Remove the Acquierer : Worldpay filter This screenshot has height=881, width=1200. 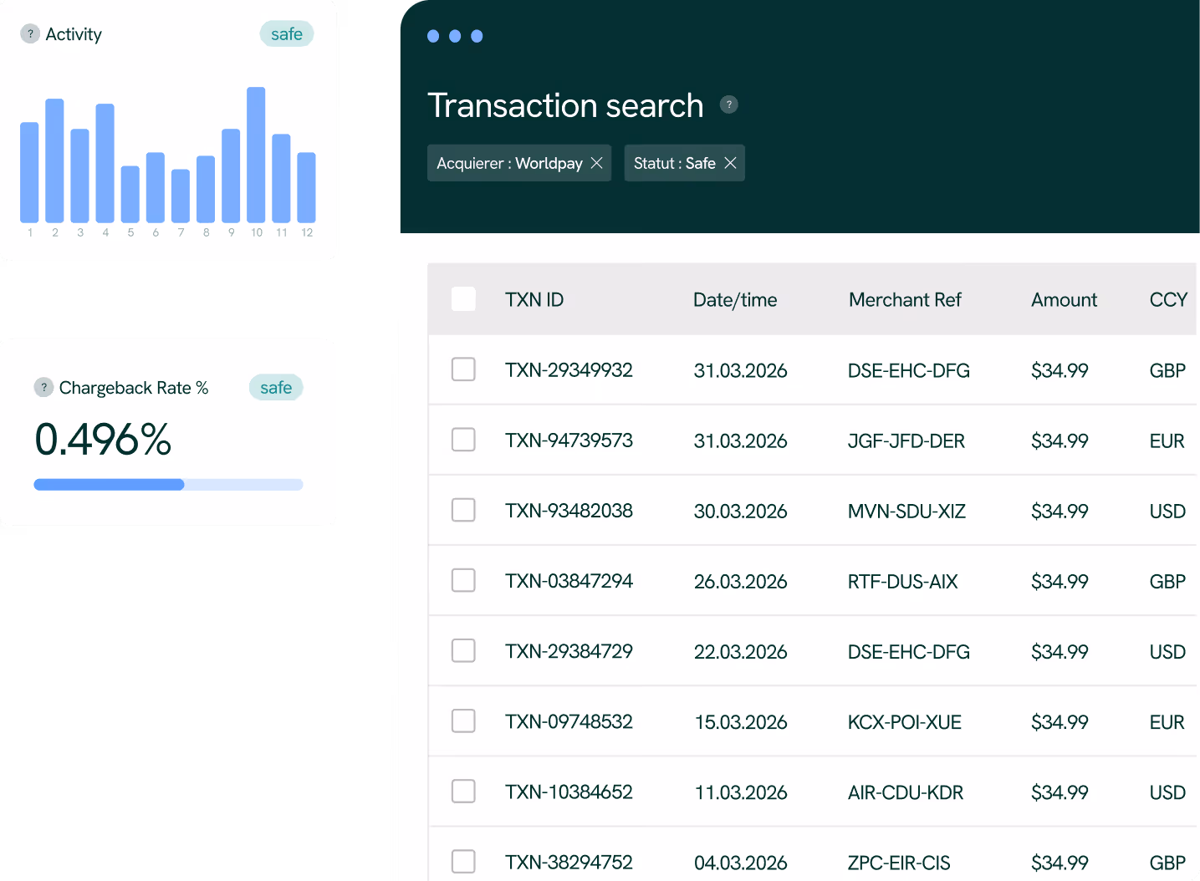596,163
